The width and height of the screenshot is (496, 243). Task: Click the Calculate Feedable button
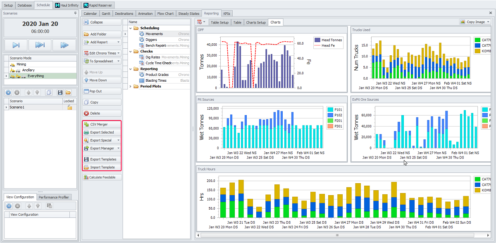pos(102,177)
